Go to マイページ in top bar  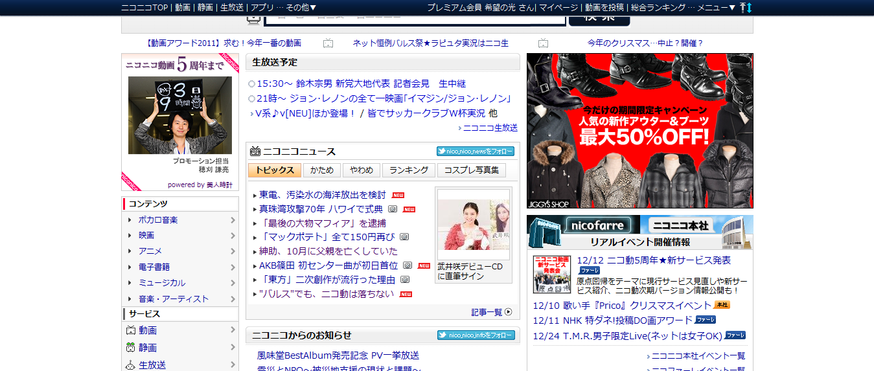pyautogui.click(x=558, y=7)
